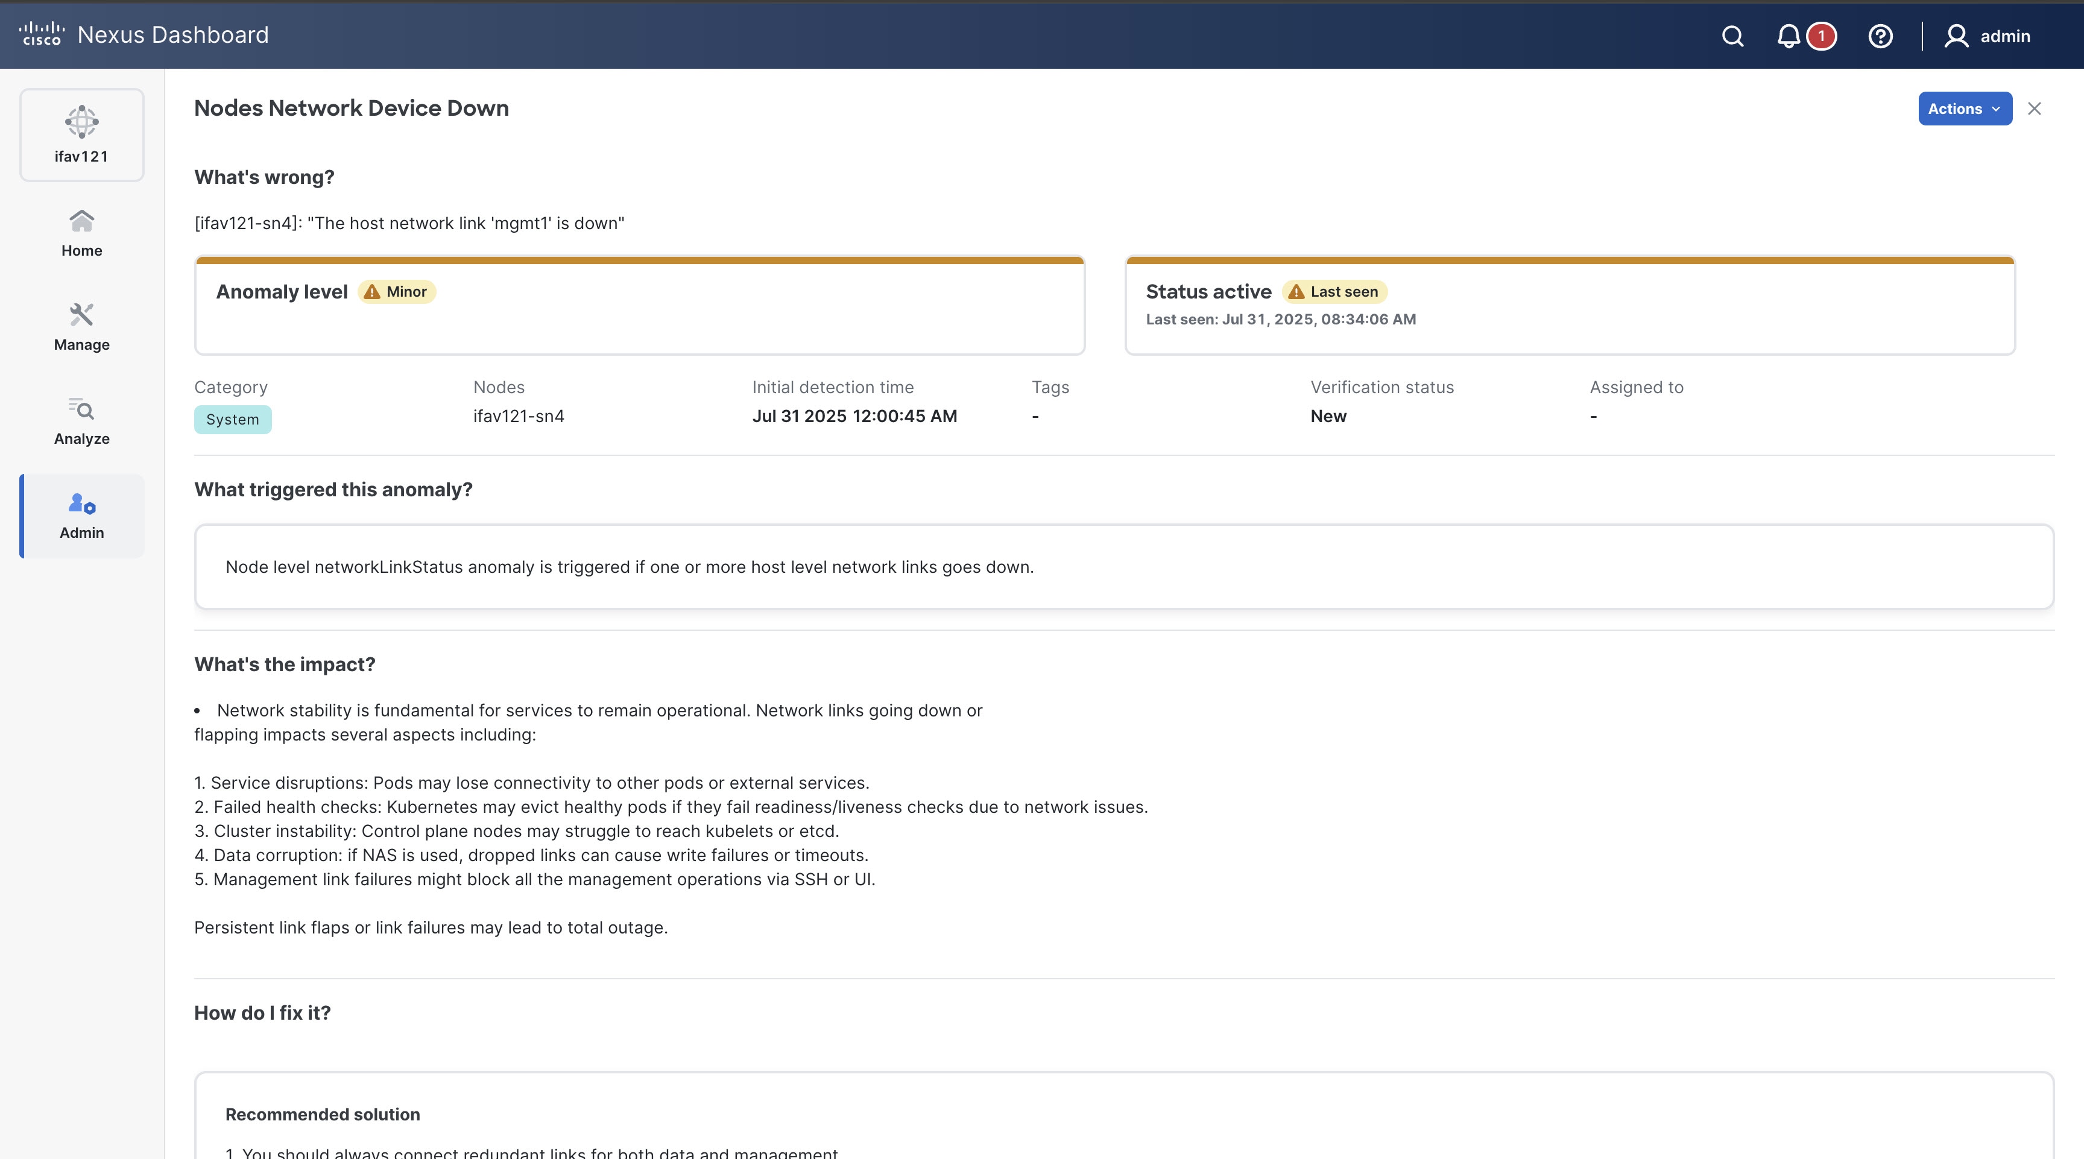
Task: Open the Analyze sidebar section
Action: [x=82, y=422]
